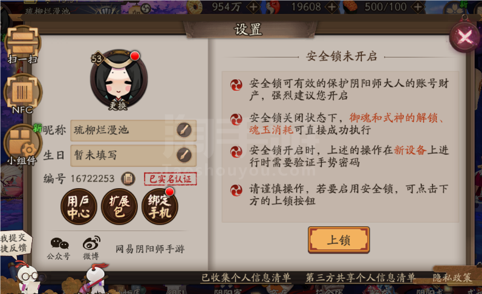The image size is (482, 294).
Task: Open the 微博 Weibo icon
Action: click(91, 248)
